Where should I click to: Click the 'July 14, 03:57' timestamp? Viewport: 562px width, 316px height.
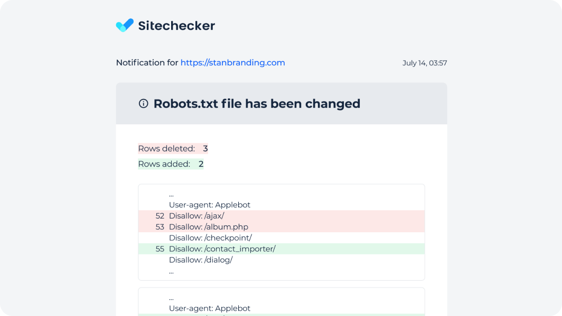(425, 63)
